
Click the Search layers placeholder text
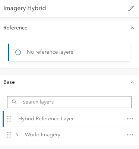point(38,102)
